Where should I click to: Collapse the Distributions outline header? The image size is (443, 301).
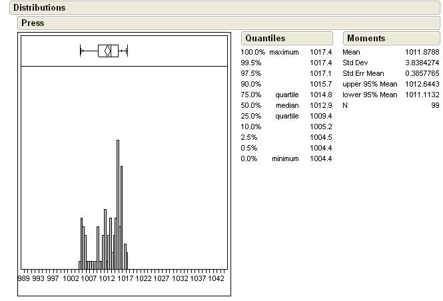pos(39,8)
